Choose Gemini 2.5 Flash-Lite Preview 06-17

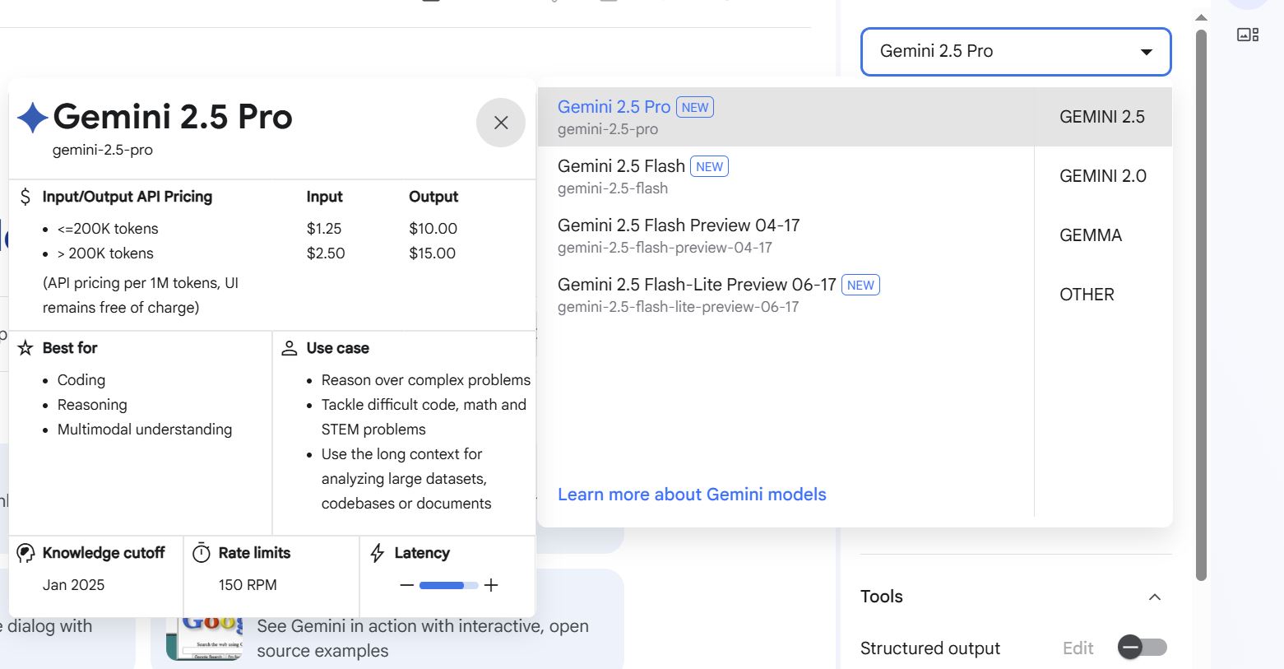[696, 285]
